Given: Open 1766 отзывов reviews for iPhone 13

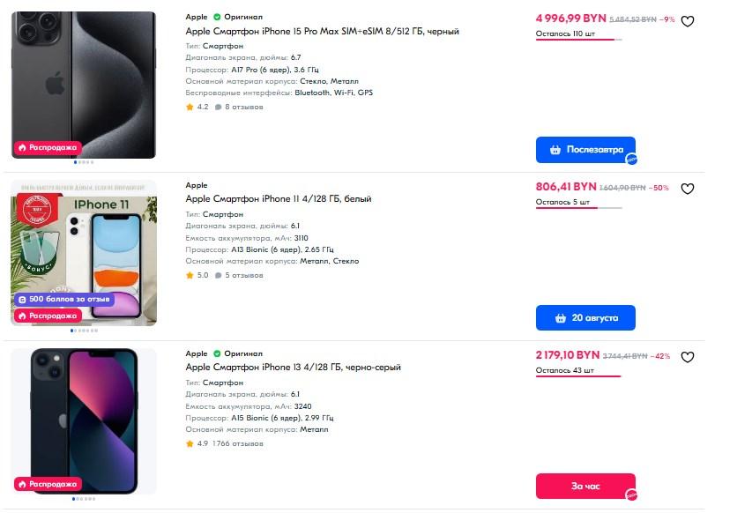Looking at the screenshot, I should tap(237, 443).
